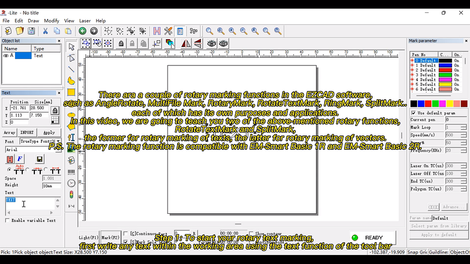470x264 pixels.
Task: Toggle Use default param checkbox
Action: point(413,113)
